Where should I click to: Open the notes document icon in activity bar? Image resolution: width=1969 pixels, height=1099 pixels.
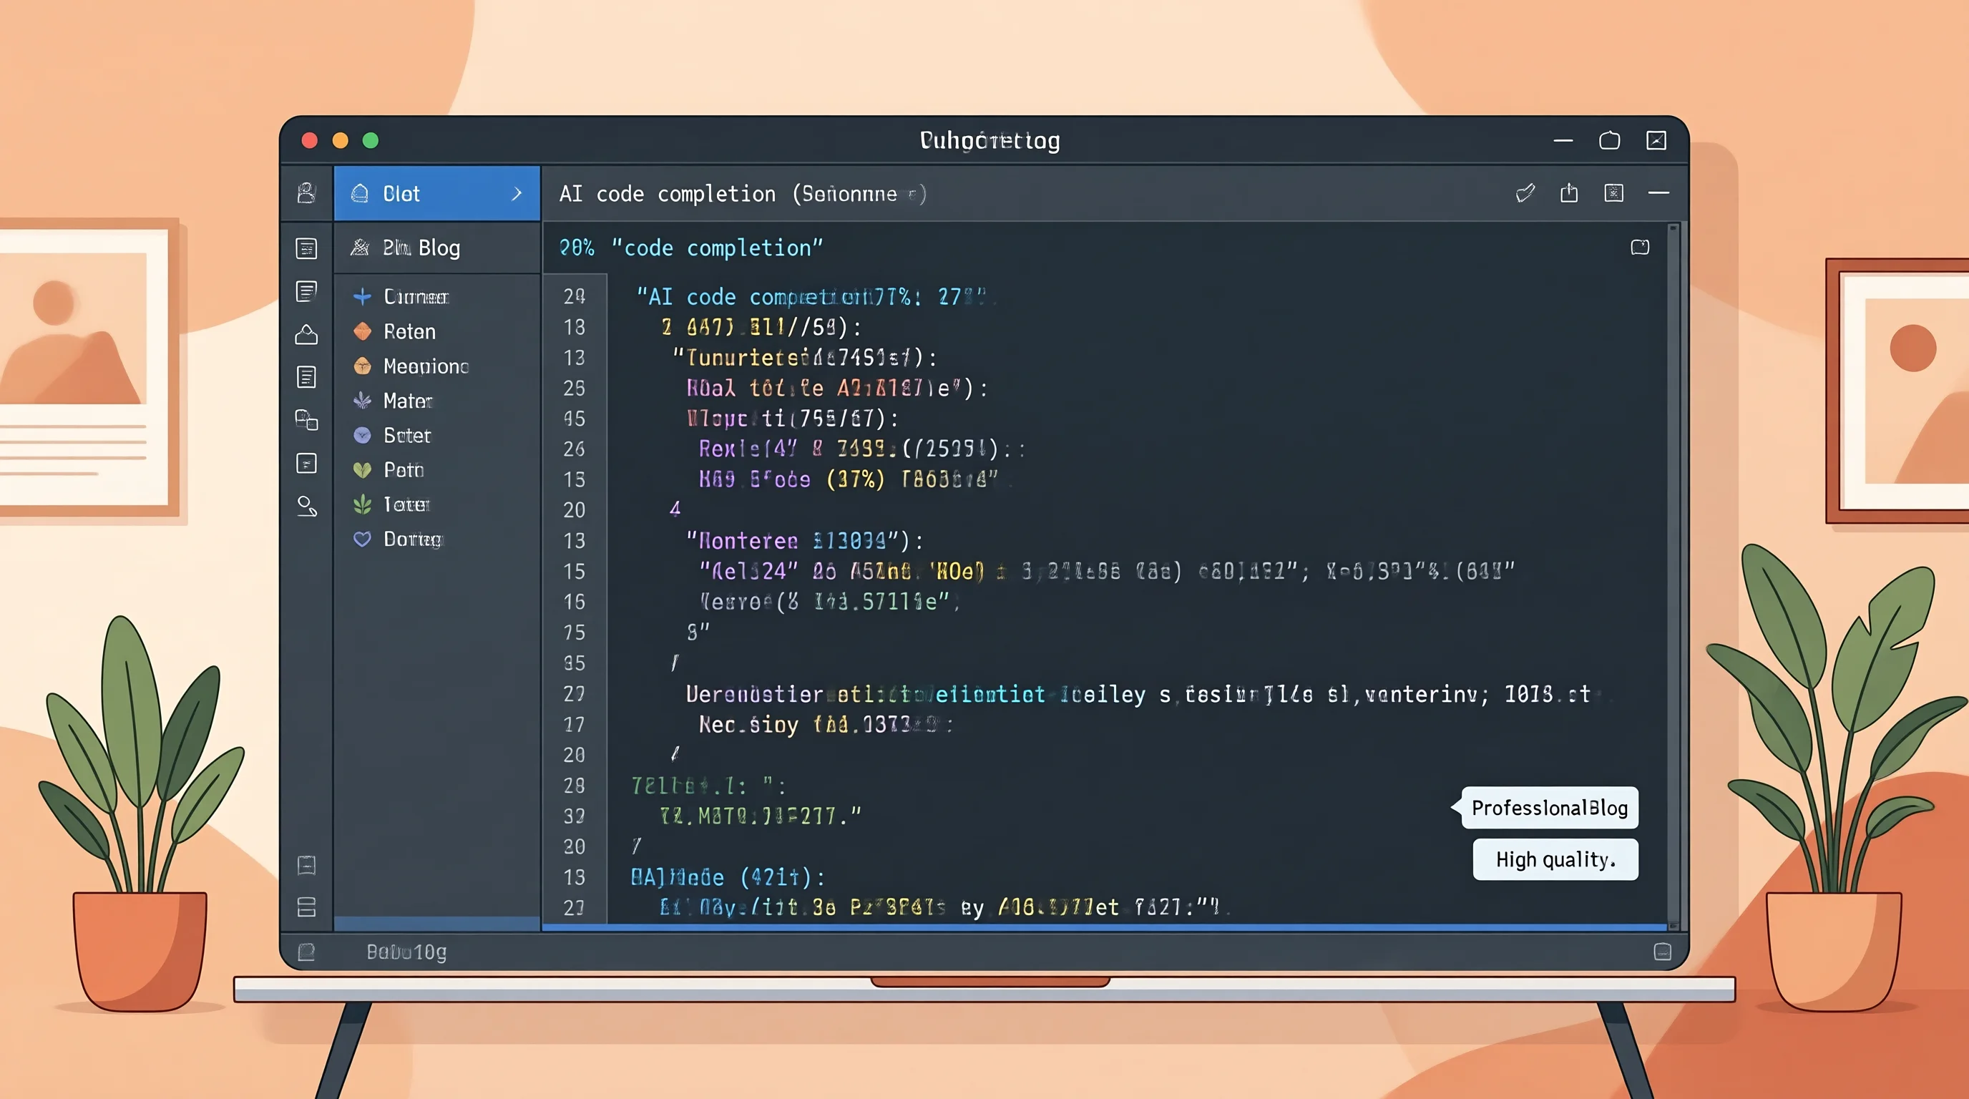[x=306, y=291]
